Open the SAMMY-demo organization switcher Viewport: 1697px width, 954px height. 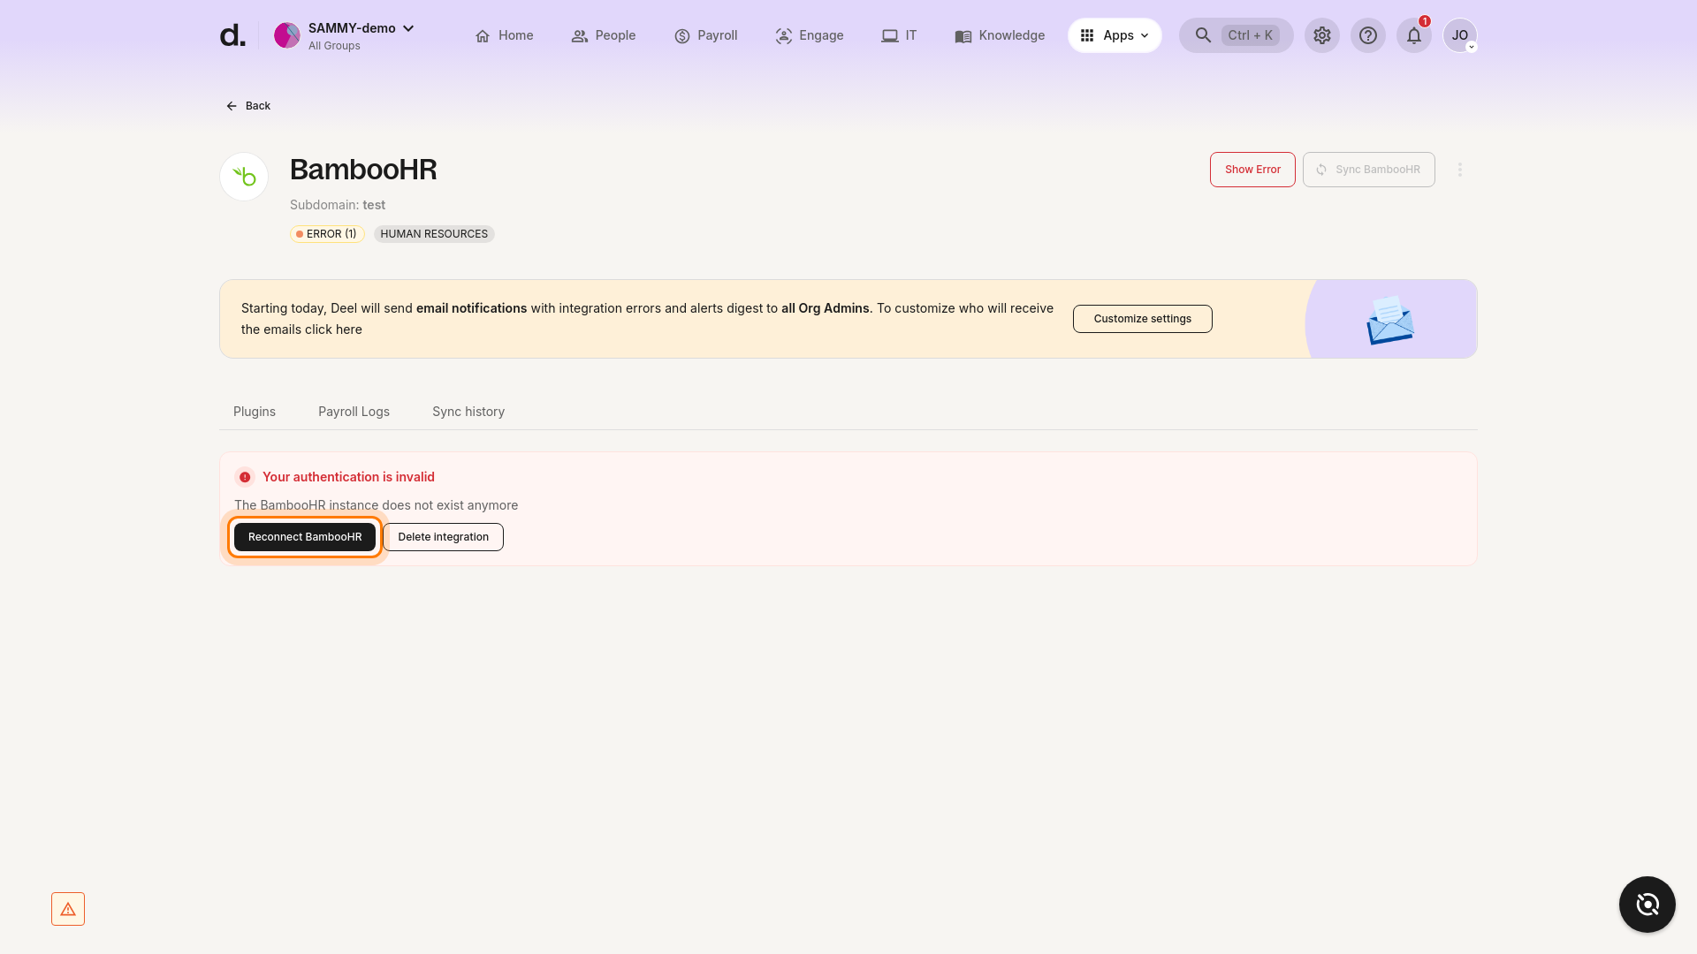(x=361, y=35)
